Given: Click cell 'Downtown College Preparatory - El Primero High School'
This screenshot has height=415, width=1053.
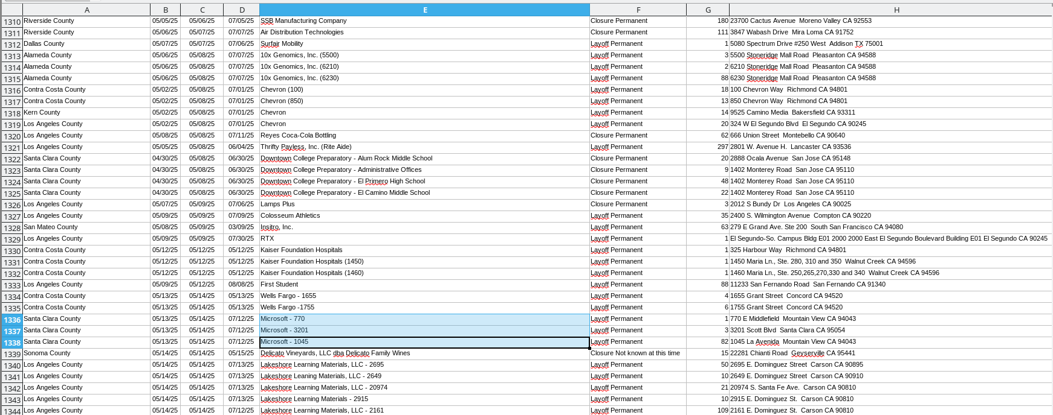Looking at the screenshot, I should click(424, 182).
